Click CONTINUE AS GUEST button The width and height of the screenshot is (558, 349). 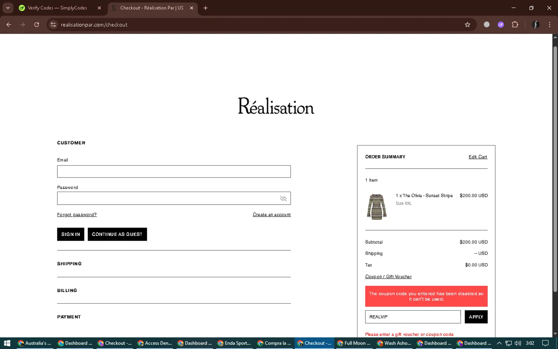[x=117, y=234]
